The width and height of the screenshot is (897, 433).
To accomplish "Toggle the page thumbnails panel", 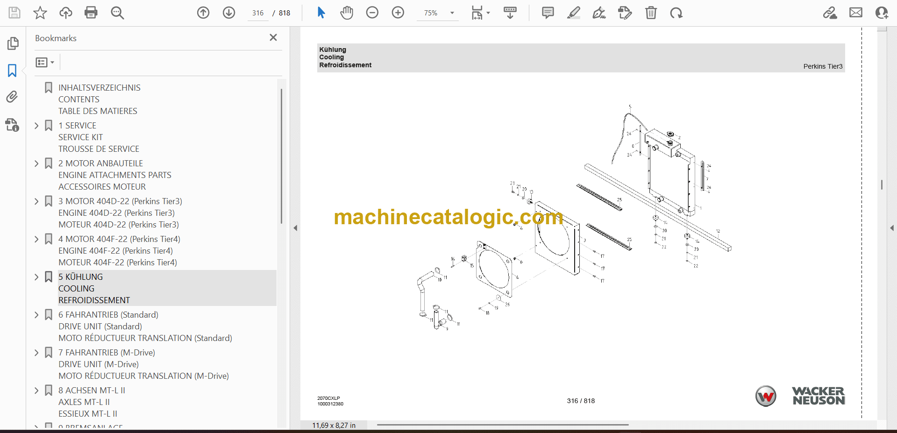I will pos(13,43).
